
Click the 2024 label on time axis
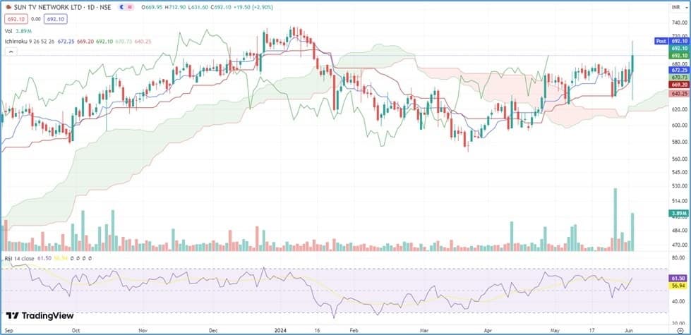(281, 329)
